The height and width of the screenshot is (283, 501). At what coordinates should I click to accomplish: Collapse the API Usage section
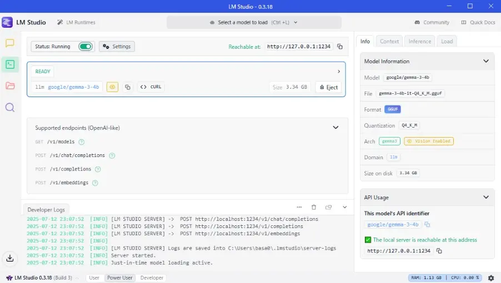[x=486, y=197]
